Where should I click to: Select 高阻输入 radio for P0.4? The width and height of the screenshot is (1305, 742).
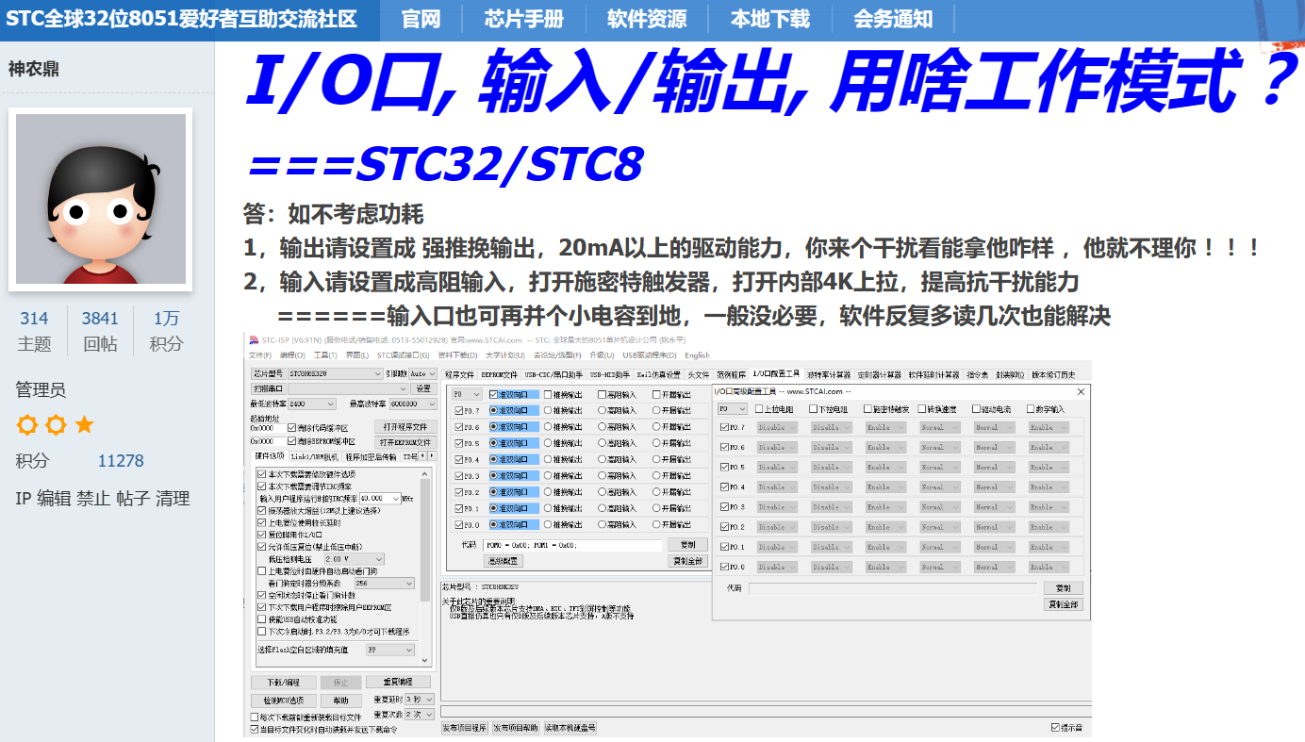click(603, 459)
